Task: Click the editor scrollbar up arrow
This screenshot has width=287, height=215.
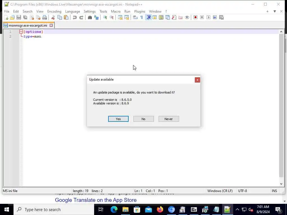Action: coord(281,32)
